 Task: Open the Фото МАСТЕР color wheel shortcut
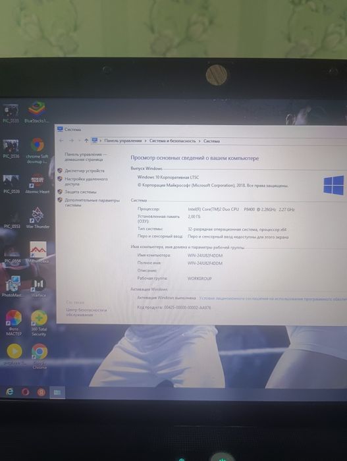point(14,323)
